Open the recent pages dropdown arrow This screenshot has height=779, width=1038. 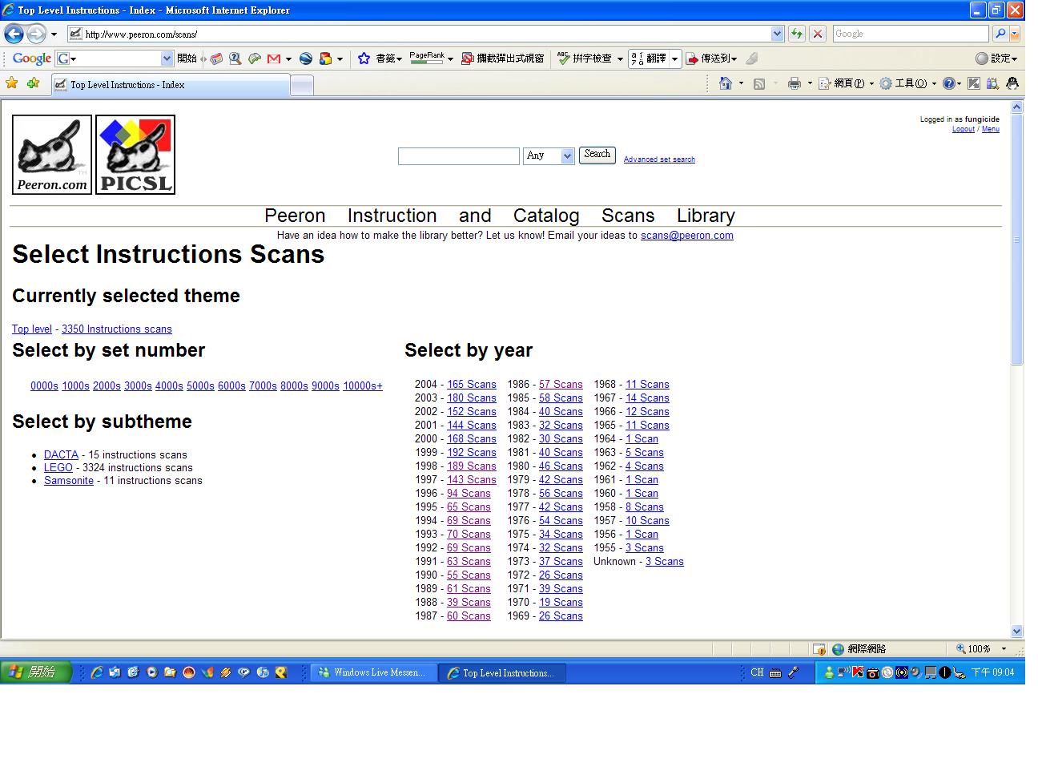[x=54, y=34]
